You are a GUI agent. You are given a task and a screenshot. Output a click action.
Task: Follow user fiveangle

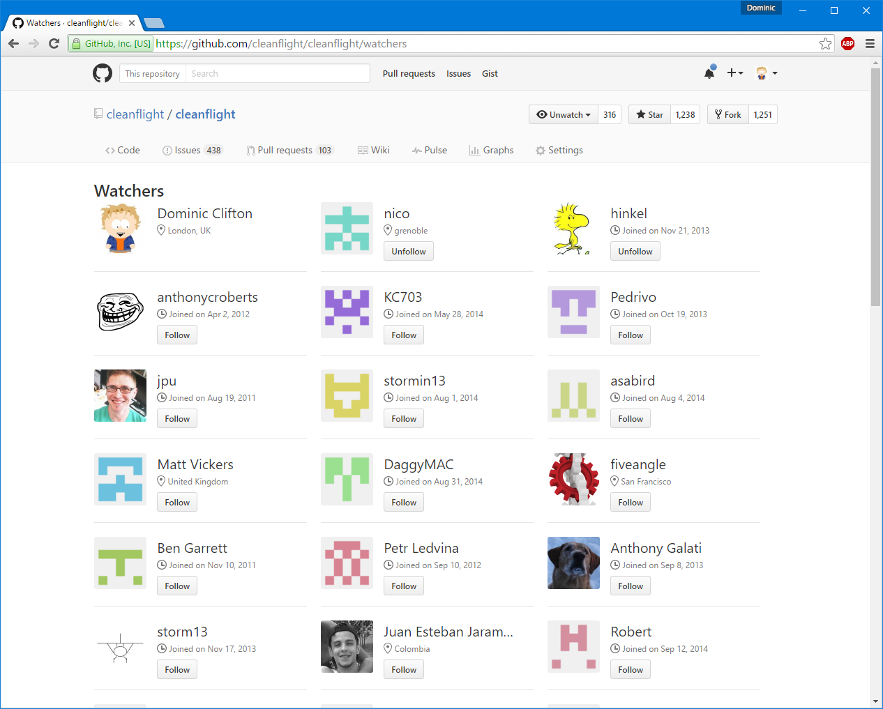point(631,503)
